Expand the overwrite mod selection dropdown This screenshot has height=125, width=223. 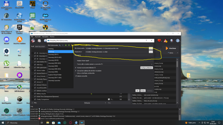pyautogui.click(x=114, y=64)
